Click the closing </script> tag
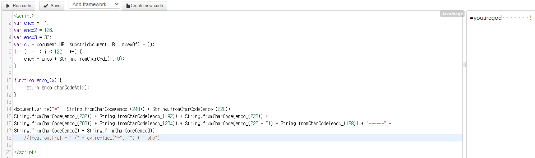This screenshot has height=158, width=535. 25,152
